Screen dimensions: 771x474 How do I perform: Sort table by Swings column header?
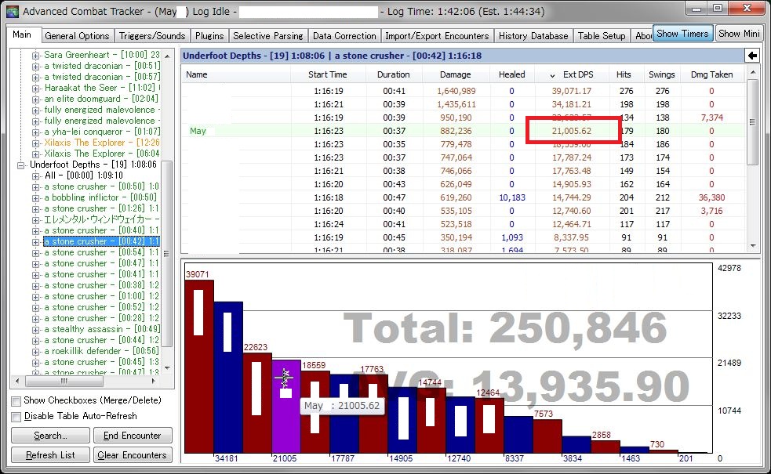(x=661, y=74)
